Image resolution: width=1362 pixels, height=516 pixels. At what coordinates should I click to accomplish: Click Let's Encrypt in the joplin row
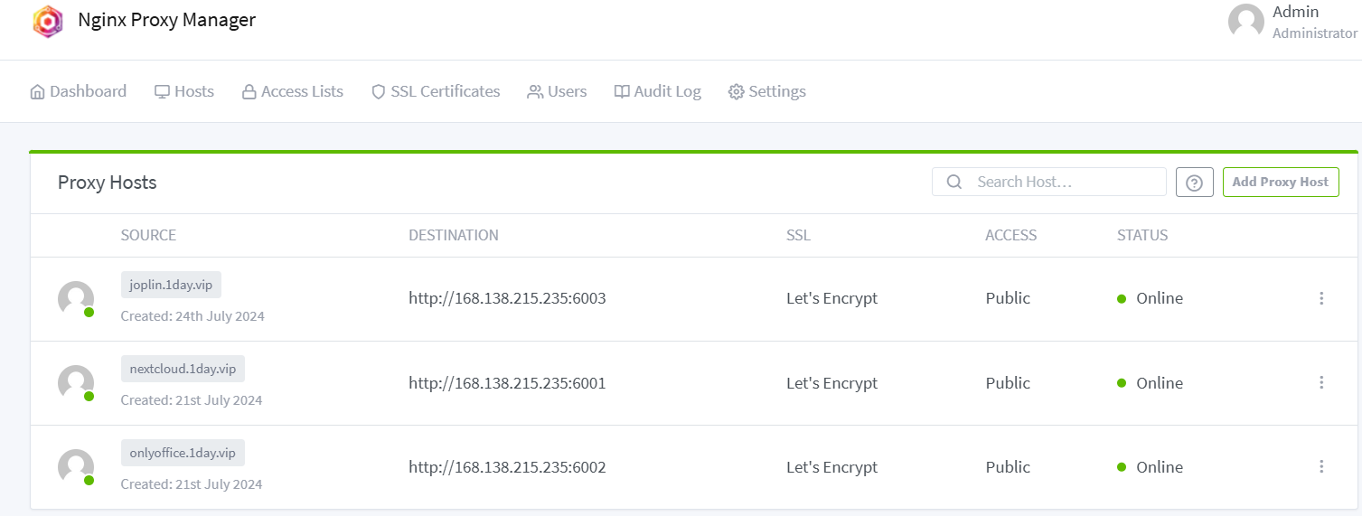tap(832, 298)
